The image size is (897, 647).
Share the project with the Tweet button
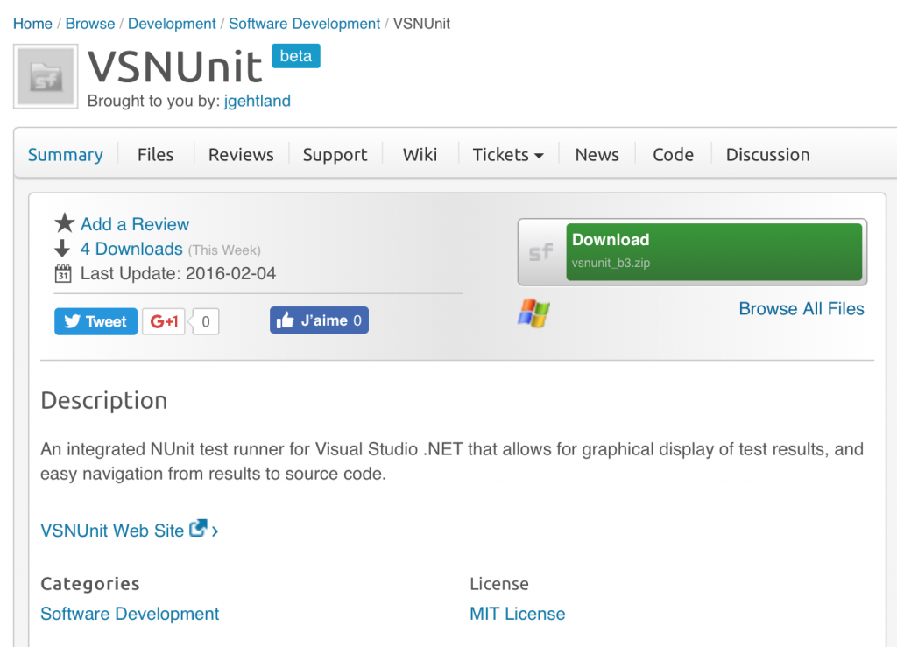[95, 321]
